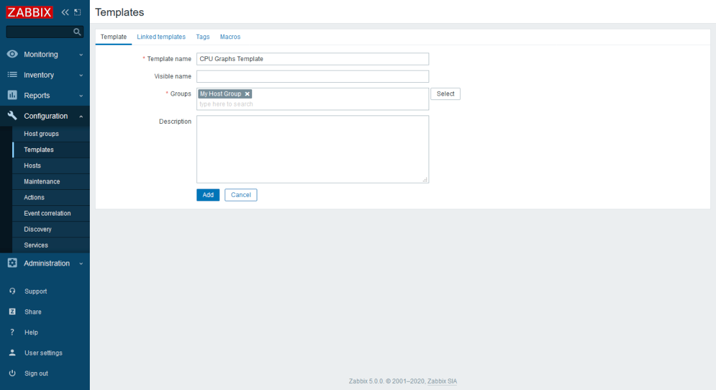
Task: Click the Cancel button
Action: (241, 195)
